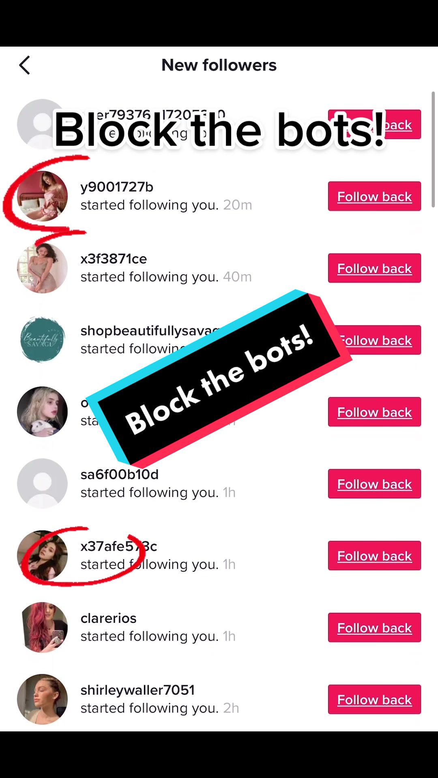This screenshot has width=438, height=778.
Task: Open y9001727b's profile picture
Action: point(42,196)
